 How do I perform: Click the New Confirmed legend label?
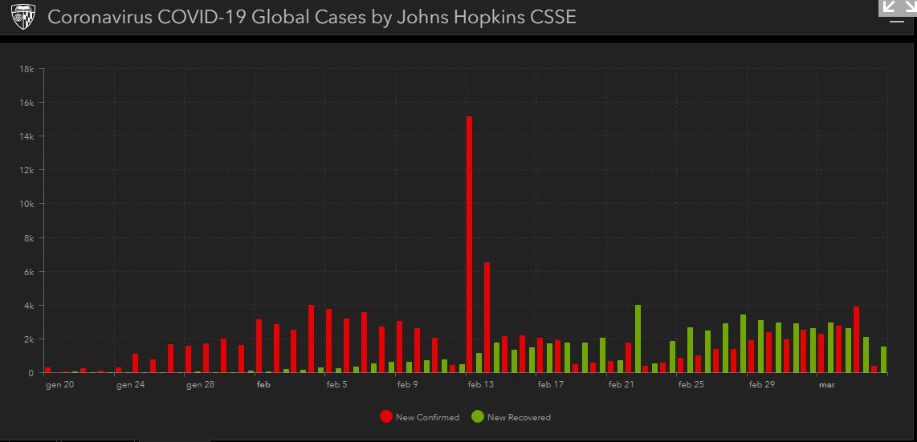point(427,417)
